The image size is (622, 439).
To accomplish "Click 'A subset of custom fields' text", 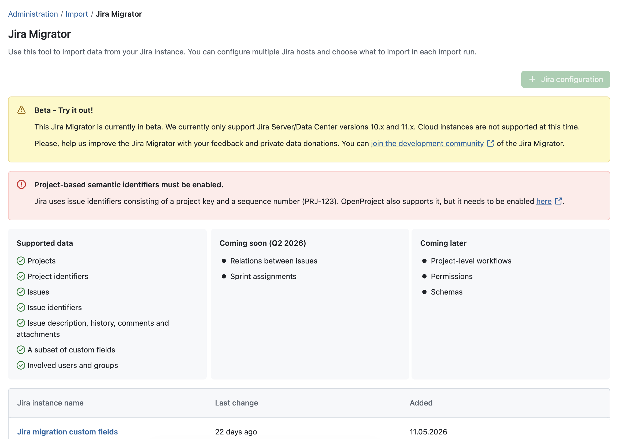I will (x=71, y=350).
